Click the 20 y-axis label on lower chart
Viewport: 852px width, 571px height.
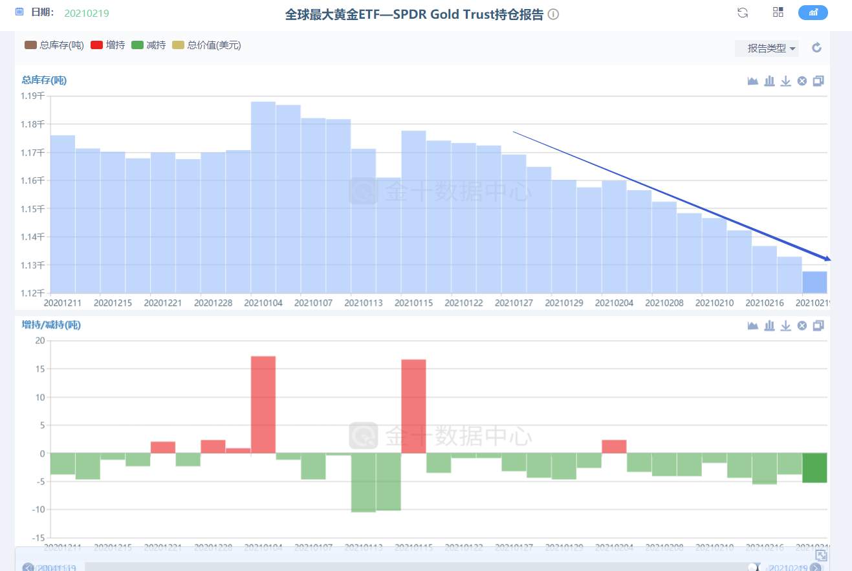tap(39, 340)
